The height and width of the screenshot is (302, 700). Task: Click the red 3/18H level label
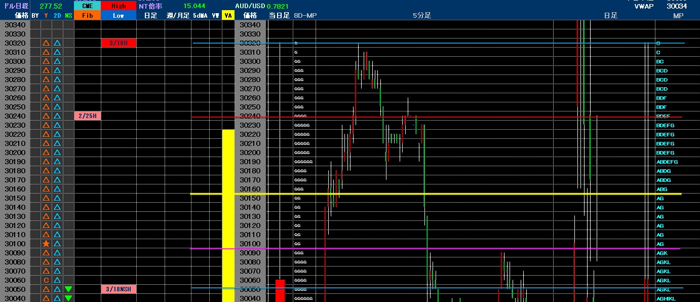click(119, 43)
